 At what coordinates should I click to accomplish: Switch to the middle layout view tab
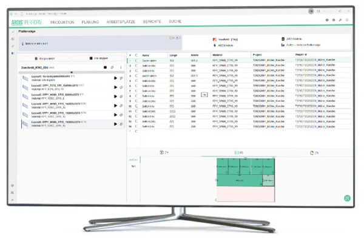[238, 152]
